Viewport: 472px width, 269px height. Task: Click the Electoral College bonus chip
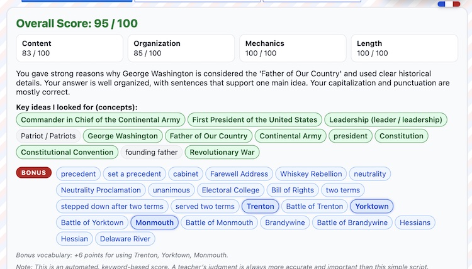(230, 190)
